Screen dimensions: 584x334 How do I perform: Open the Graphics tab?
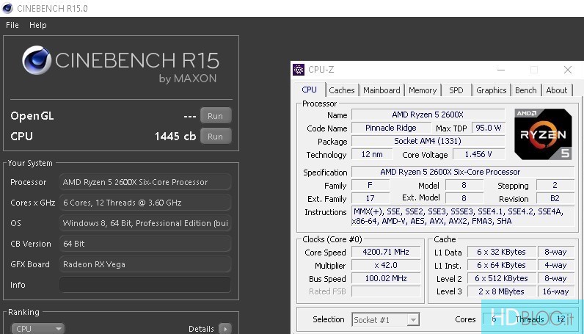[x=491, y=90]
